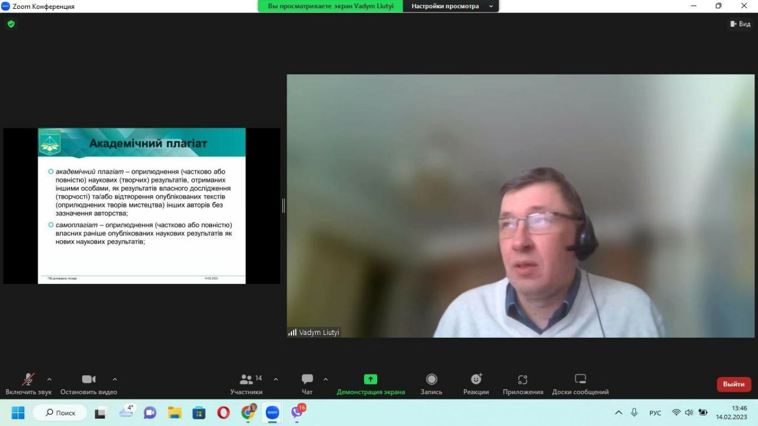Toggle the РУС keyboard language indicator
Image resolution: width=758 pixels, height=426 pixels.
(x=655, y=413)
